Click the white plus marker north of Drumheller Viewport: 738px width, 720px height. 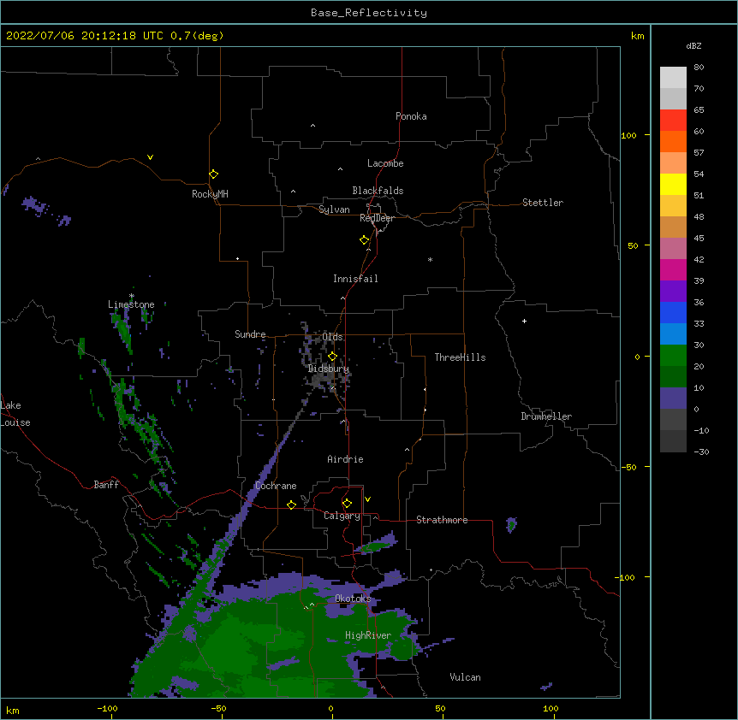(x=524, y=321)
